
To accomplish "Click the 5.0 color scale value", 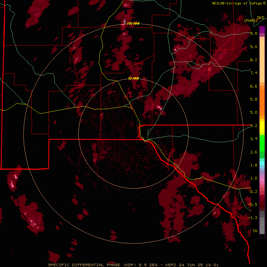I will [x=254, y=112].
